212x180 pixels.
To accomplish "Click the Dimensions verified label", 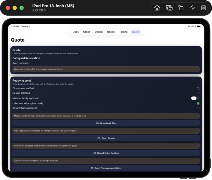I will [23, 88].
